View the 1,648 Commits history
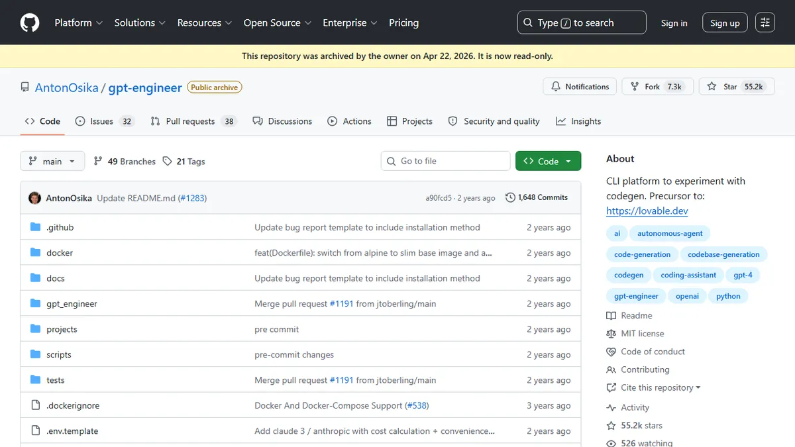 coord(537,197)
